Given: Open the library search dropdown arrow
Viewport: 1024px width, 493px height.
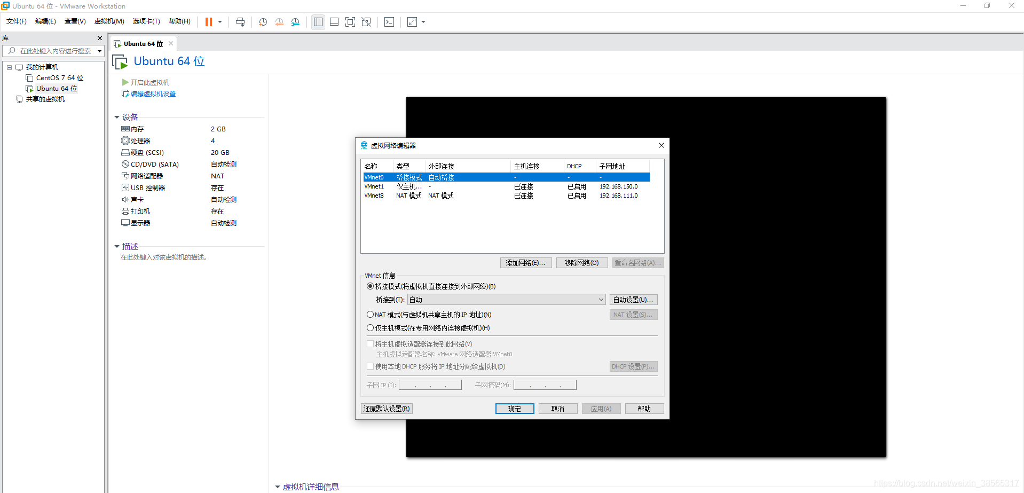Looking at the screenshot, I should 99,51.
